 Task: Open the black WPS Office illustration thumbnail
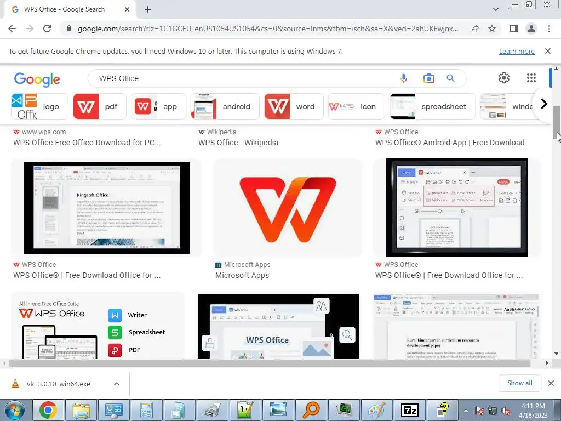tap(278, 326)
